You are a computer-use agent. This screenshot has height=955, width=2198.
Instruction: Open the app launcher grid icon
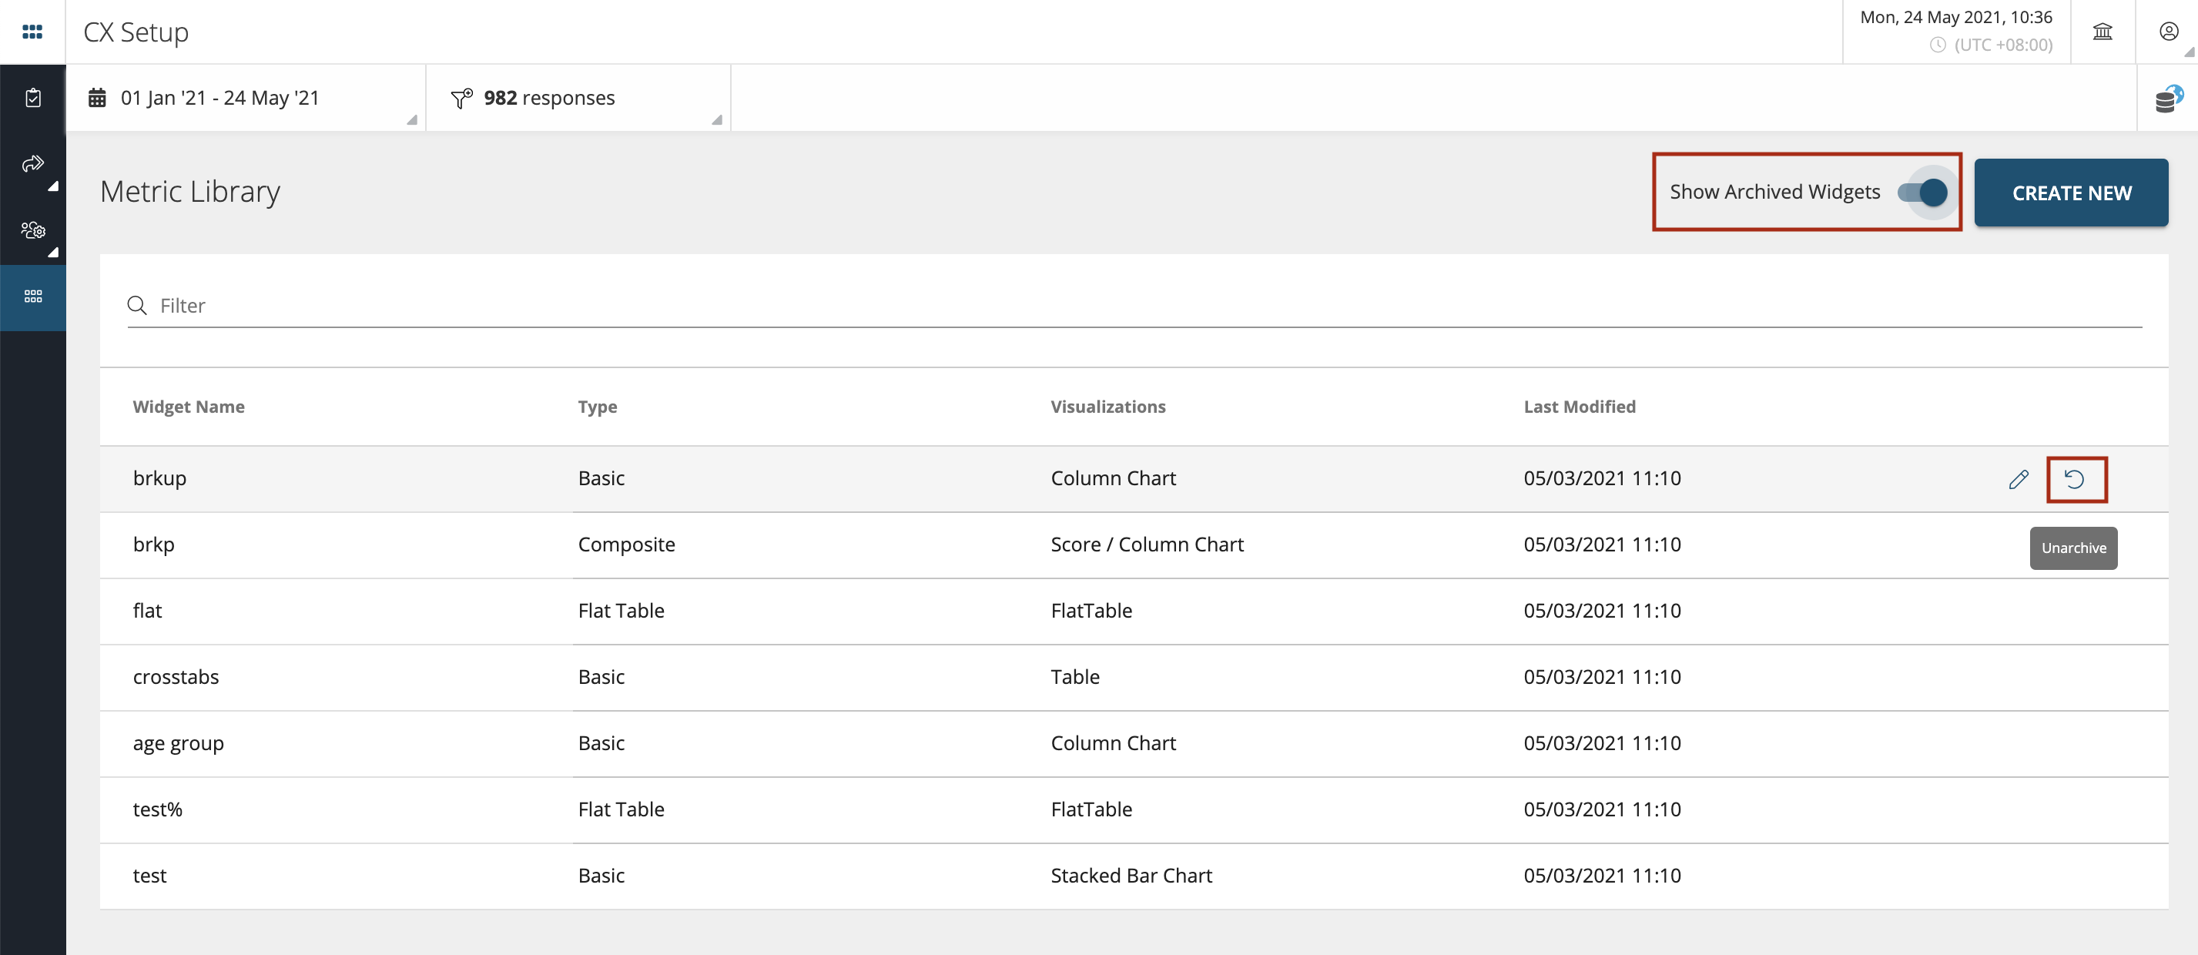pyautogui.click(x=32, y=32)
